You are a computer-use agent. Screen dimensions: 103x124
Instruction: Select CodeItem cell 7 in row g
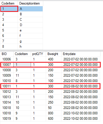click(x=9, y=41)
